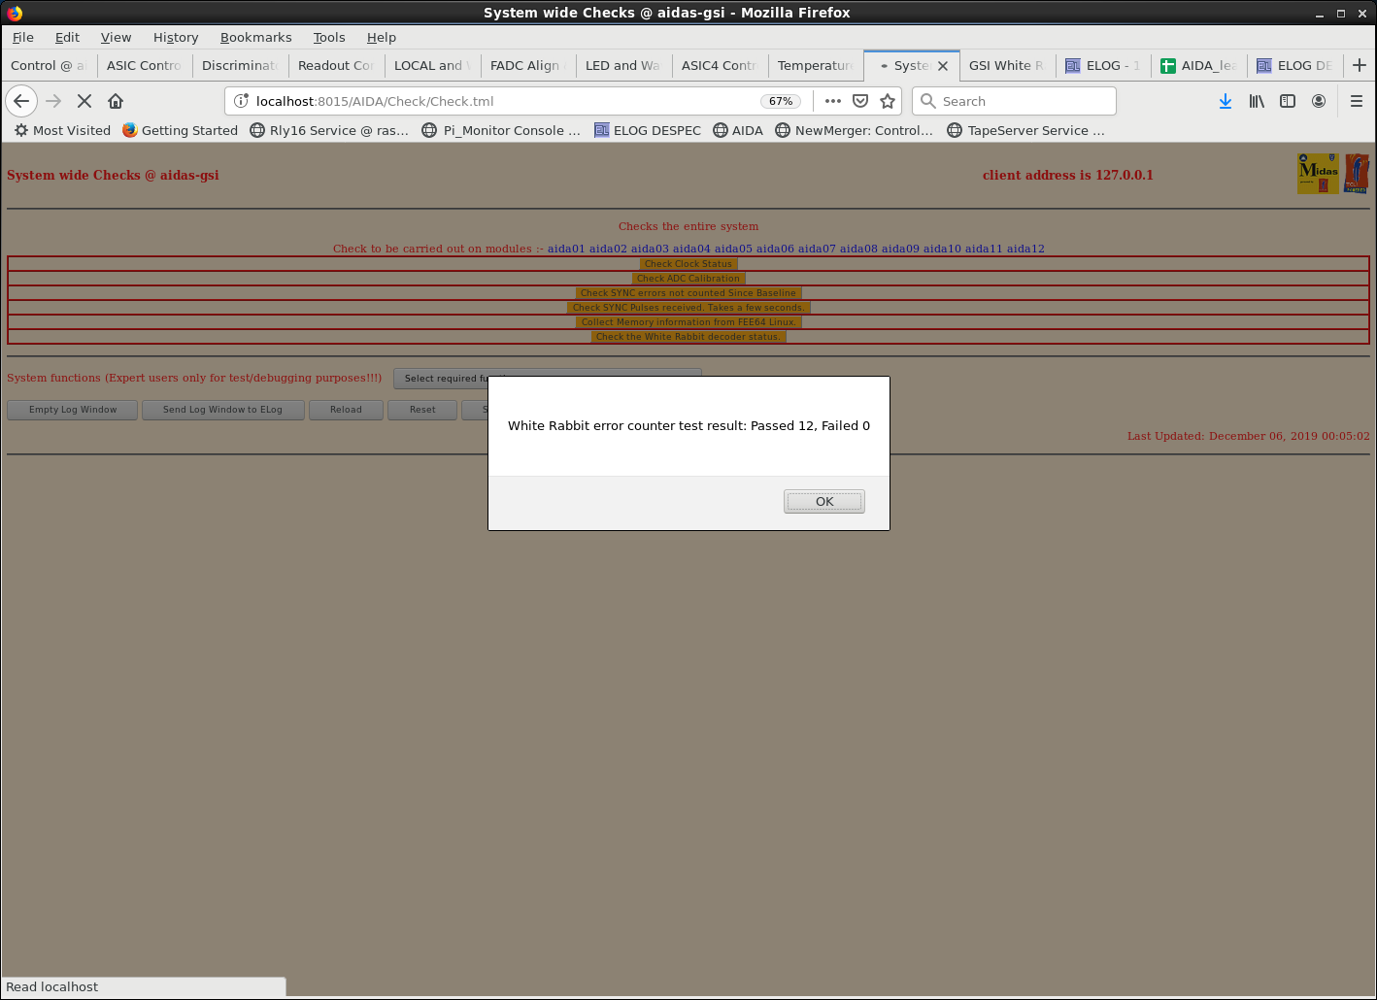Open a new tab with plus

click(1360, 65)
